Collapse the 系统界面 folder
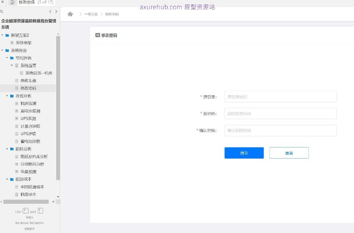354x233 pixels. pyautogui.click(x=2, y=50)
